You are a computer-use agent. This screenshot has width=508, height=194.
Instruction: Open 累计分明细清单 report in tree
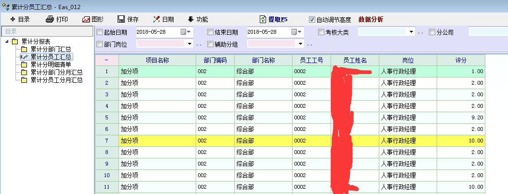click(51, 65)
